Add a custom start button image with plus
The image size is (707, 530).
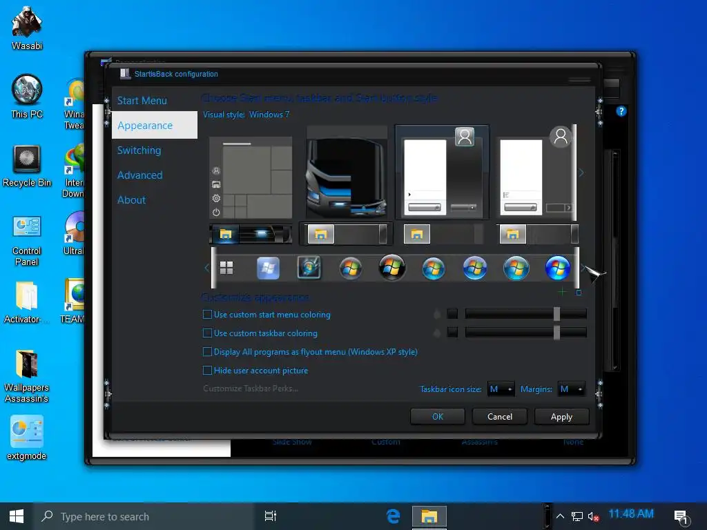pos(562,292)
